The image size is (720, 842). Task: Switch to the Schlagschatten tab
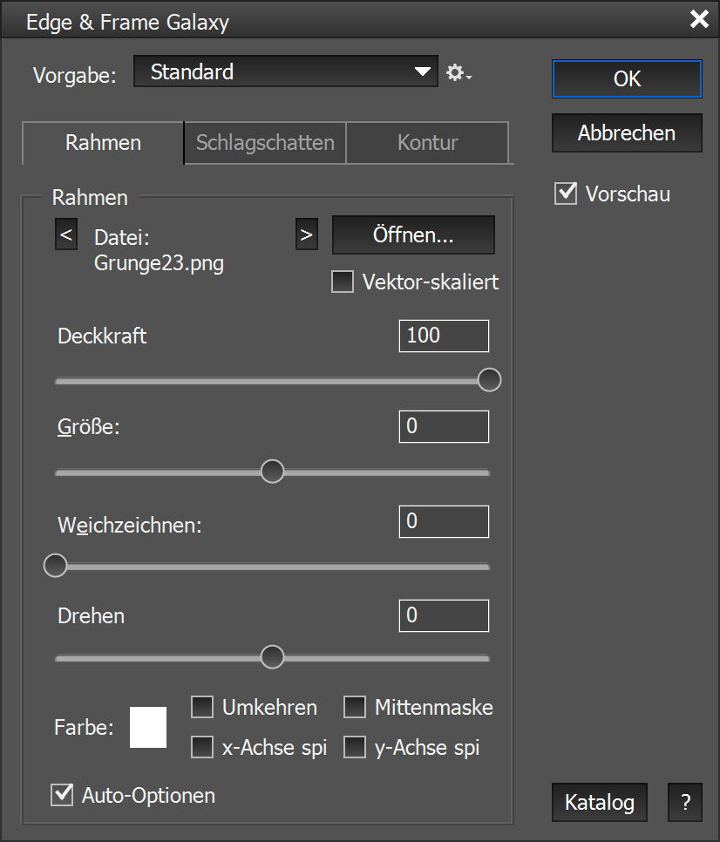pos(265,143)
